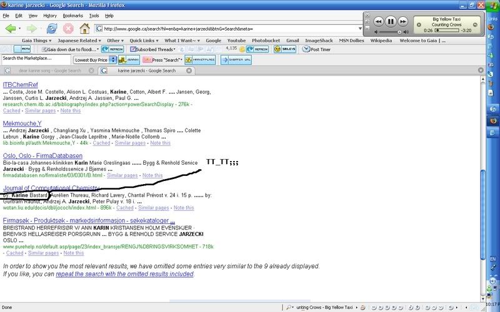Image resolution: width=500 pixels, height=312 pixels.
Task: Click the round arrow right of song title
Action: [x=475, y=24]
